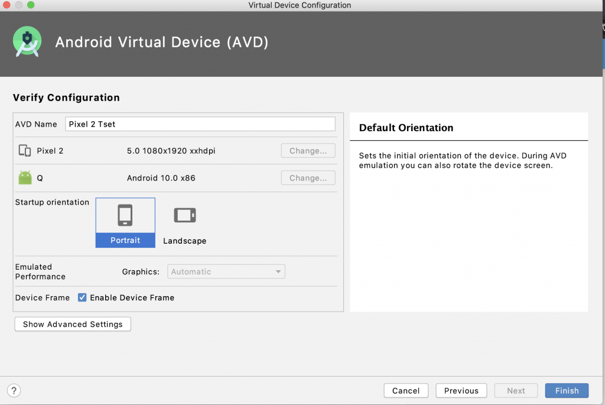Image resolution: width=605 pixels, height=405 pixels.
Task: Click the "5.0 1080x1920 xxhdpi" text
Action: pos(171,151)
